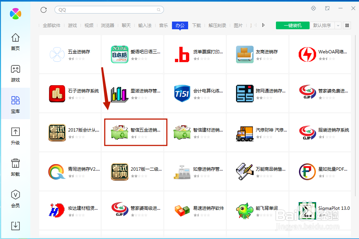Click inside the QQ search input field
Image resolution: width=359 pixels, height=239 pixels.
(102, 10)
